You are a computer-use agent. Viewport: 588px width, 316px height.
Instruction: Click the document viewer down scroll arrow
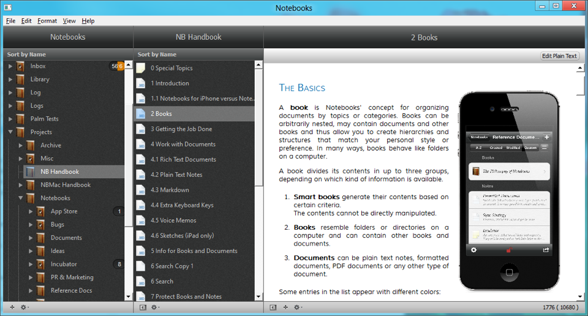click(x=580, y=296)
